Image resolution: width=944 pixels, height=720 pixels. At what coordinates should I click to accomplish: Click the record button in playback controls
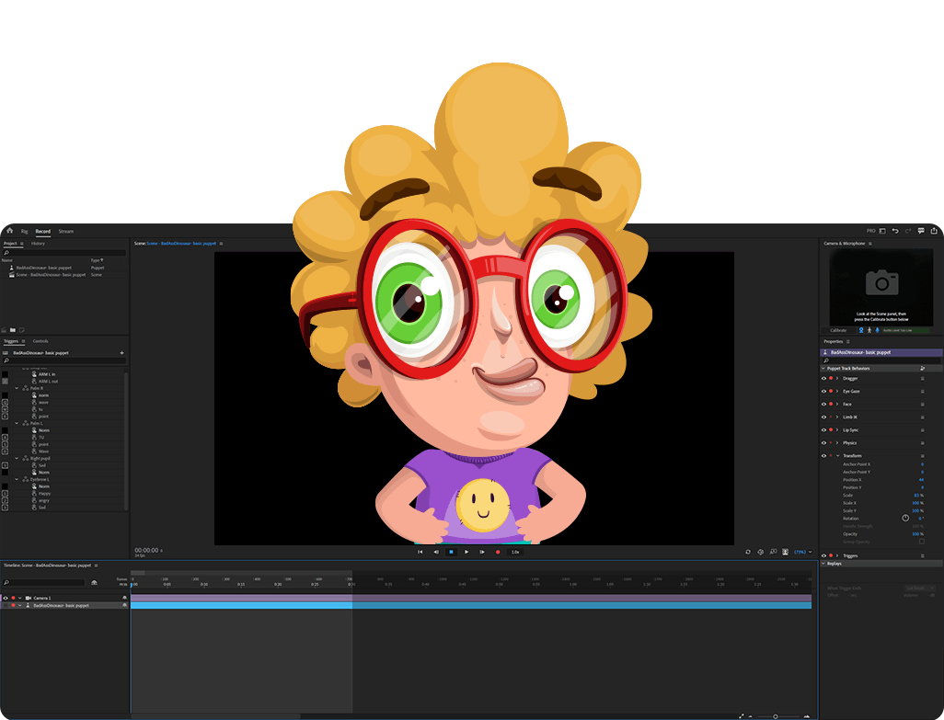pos(498,552)
